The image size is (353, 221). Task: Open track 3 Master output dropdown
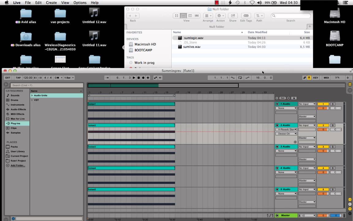coord(307,159)
